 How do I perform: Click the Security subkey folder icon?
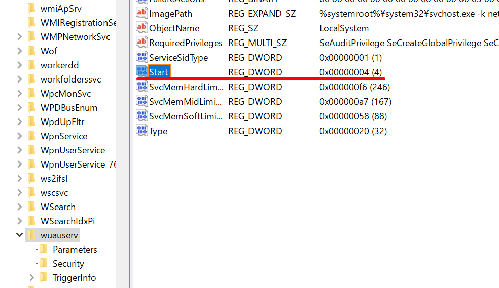(x=44, y=264)
